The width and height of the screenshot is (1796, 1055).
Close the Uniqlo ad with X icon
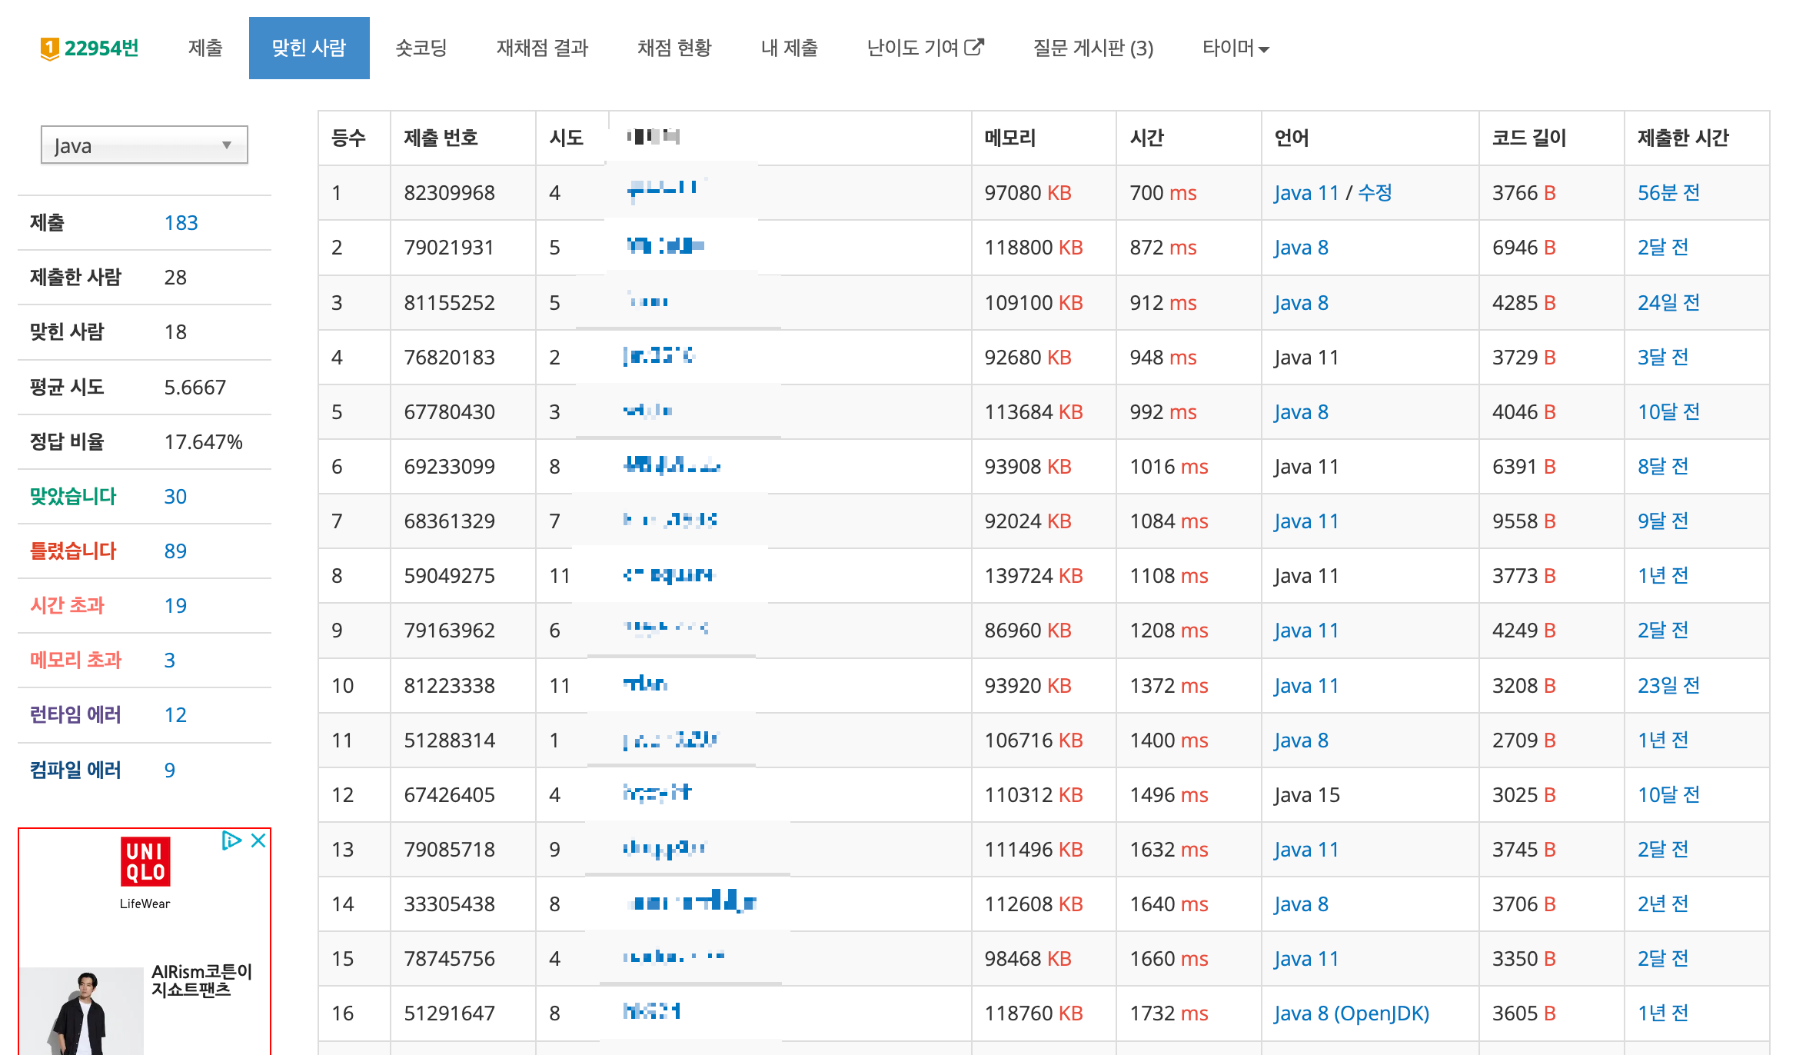[259, 840]
